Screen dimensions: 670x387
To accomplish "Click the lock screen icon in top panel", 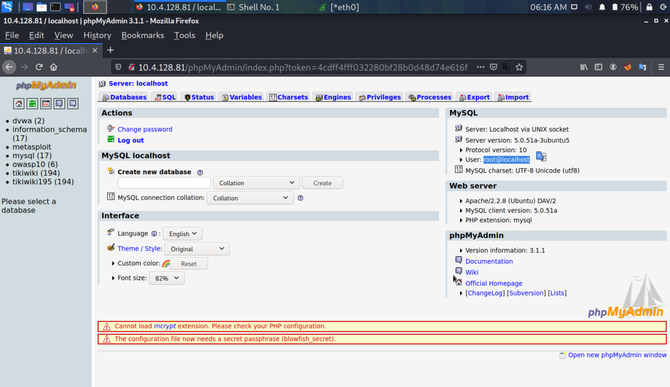I will [649, 7].
